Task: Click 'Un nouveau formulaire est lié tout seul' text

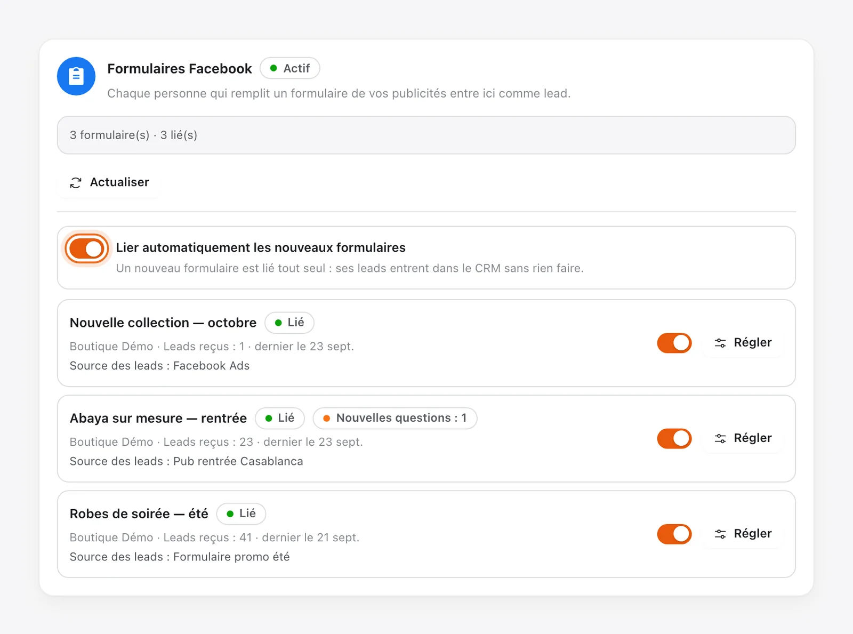Action: [x=350, y=268]
